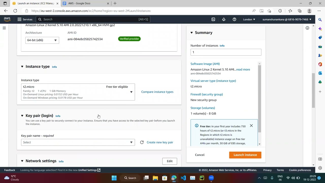The image size is (325, 183).
Task: Collapse the Key pair (login) section
Action: pyautogui.click(x=22, y=116)
